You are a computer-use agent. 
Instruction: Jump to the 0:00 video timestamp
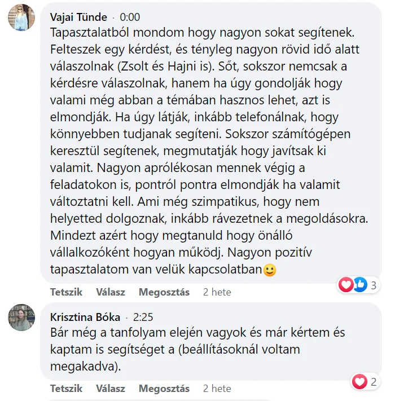click(x=130, y=17)
